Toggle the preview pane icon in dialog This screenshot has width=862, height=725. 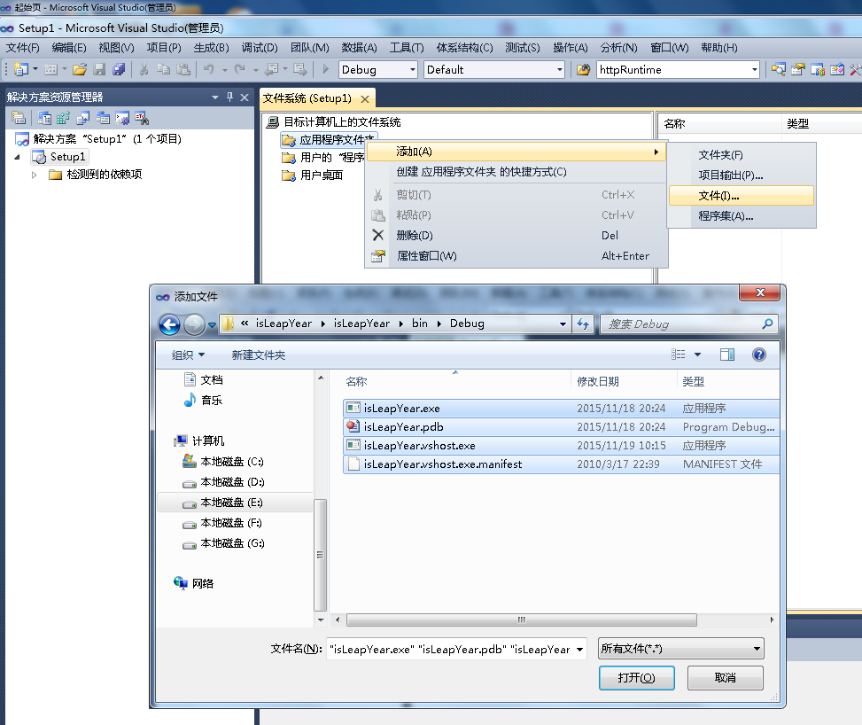pyautogui.click(x=726, y=355)
